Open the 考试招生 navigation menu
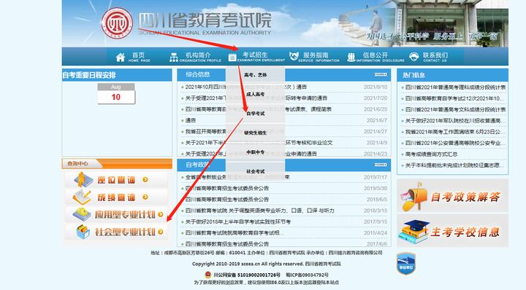The image size is (526, 290). [x=256, y=57]
